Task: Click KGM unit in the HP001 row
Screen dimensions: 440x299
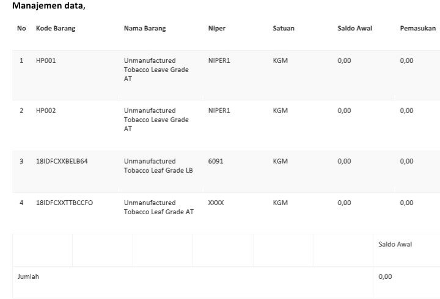Action: click(x=280, y=60)
